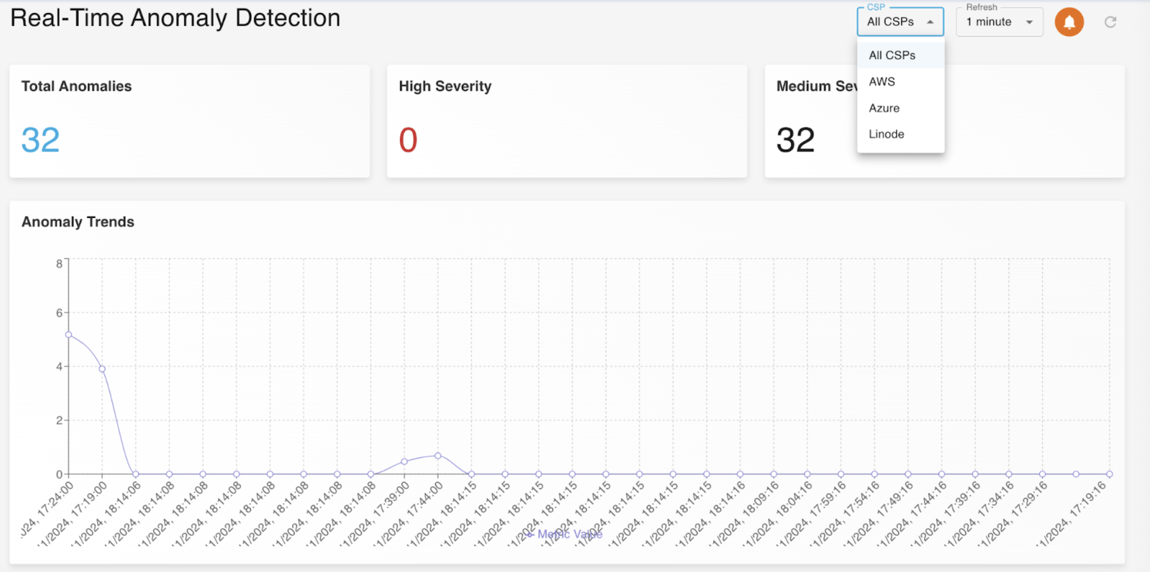Select Linode in the CSP menu
The height and width of the screenshot is (572, 1150).
[x=886, y=134]
